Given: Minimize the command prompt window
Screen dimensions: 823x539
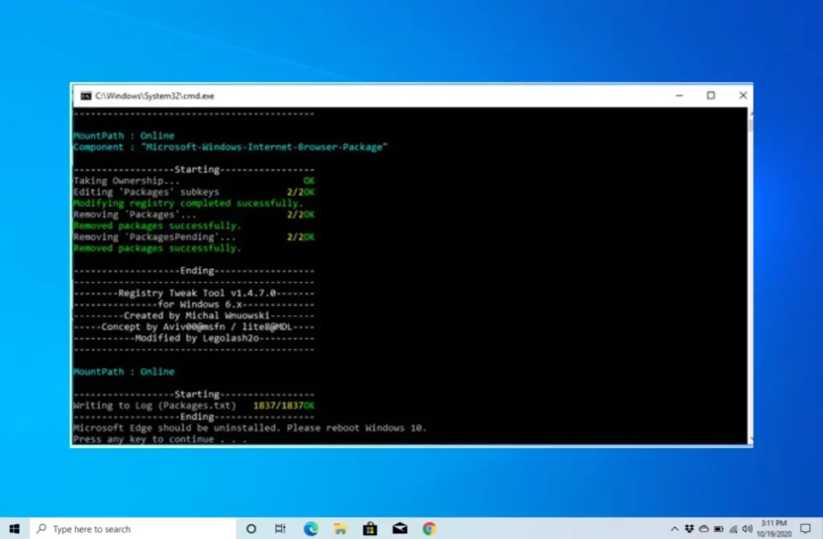Looking at the screenshot, I should click(679, 95).
